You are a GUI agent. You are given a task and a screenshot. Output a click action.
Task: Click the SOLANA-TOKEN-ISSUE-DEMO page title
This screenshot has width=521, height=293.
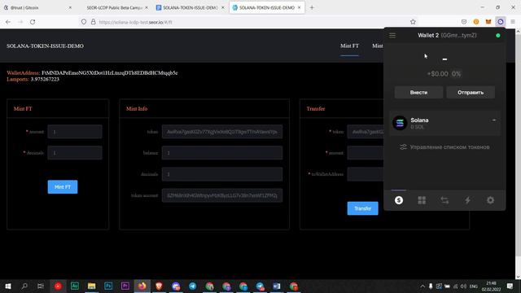tap(46, 46)
